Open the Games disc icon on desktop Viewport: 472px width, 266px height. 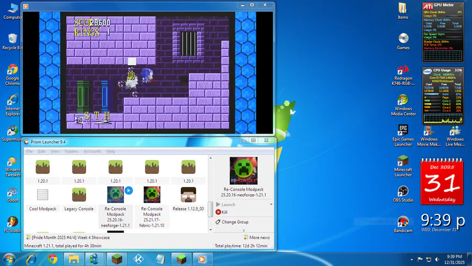coord(403,41)
